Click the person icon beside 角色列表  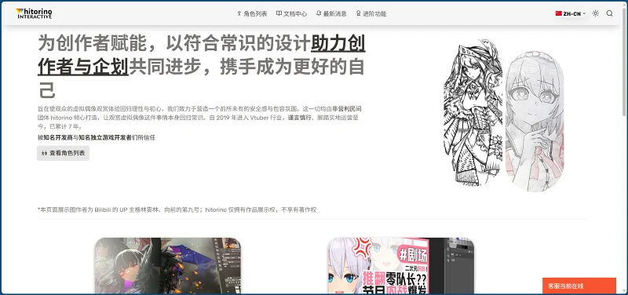[239, 13]
